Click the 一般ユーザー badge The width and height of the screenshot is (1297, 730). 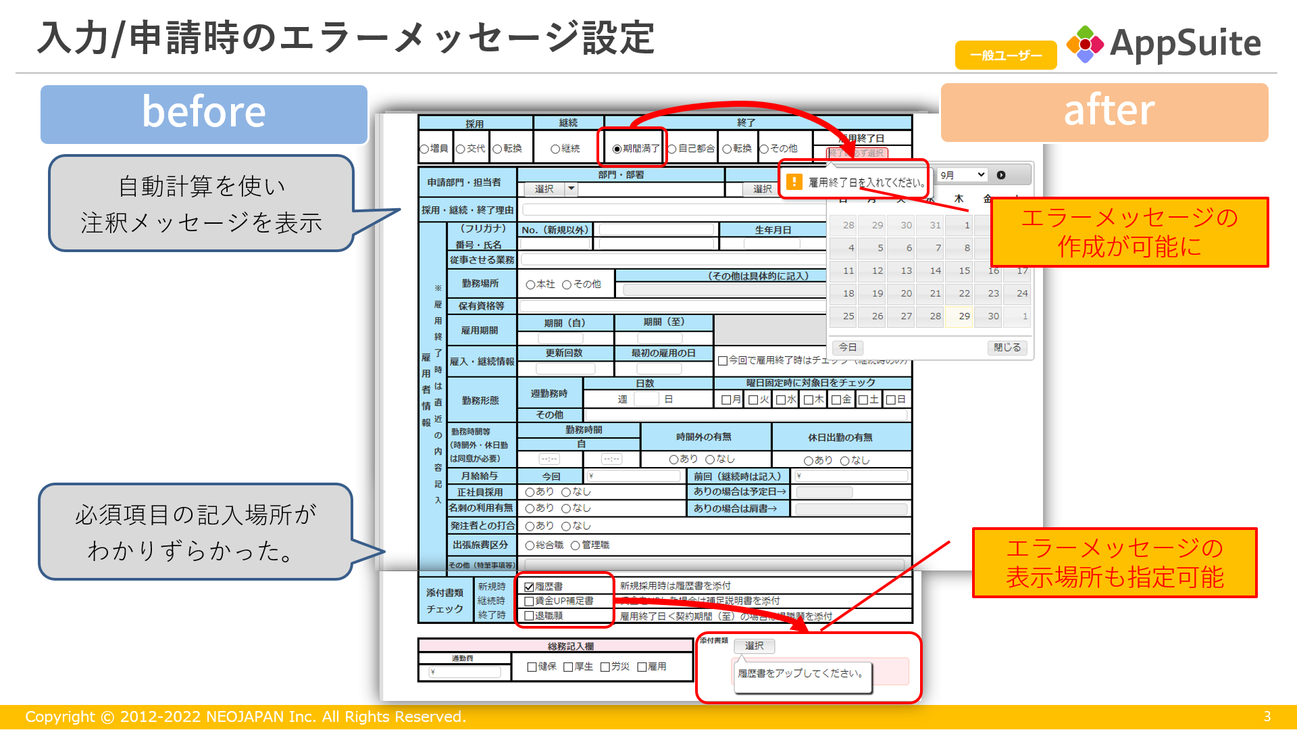(x=1006, y=55)
